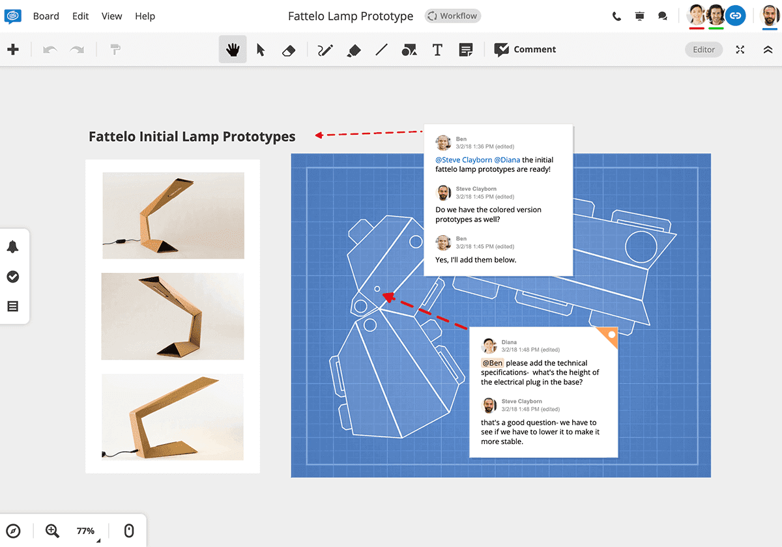This screenshot has height=547, width=782.
Task: Undo the last action
Action: [50, 49]
